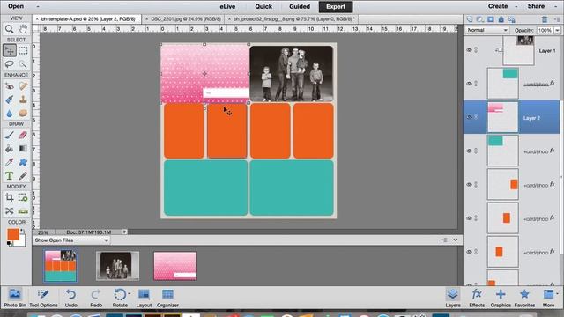The image size is (564, 317).
Task: Select the Lasso tool
Action: point(10,64)
